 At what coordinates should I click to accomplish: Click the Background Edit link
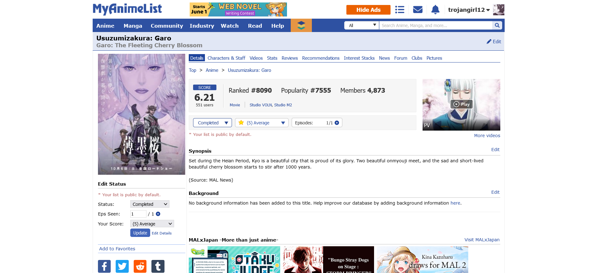pos(495,192)
